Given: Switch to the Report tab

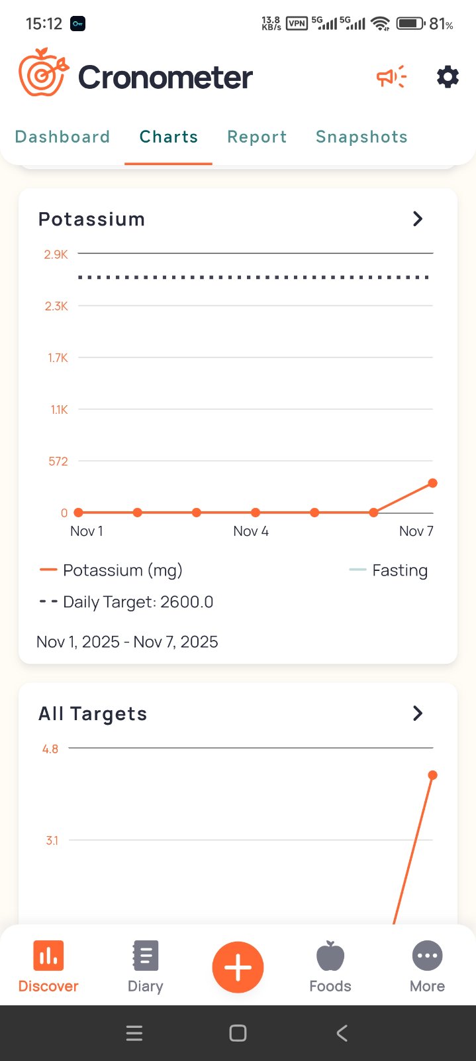Looking at the screenshot, I should click(x=257, y=137).
